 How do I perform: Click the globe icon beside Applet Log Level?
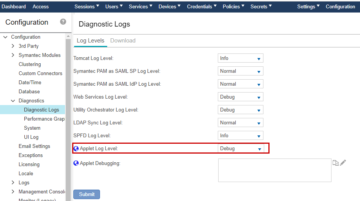76,149
